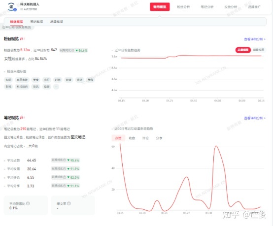Click the new fans value 547
273x226 pixels.
point(54,50)
